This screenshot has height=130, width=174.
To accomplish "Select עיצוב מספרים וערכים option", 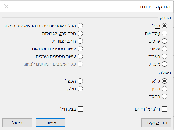I will tap(80, 56).
